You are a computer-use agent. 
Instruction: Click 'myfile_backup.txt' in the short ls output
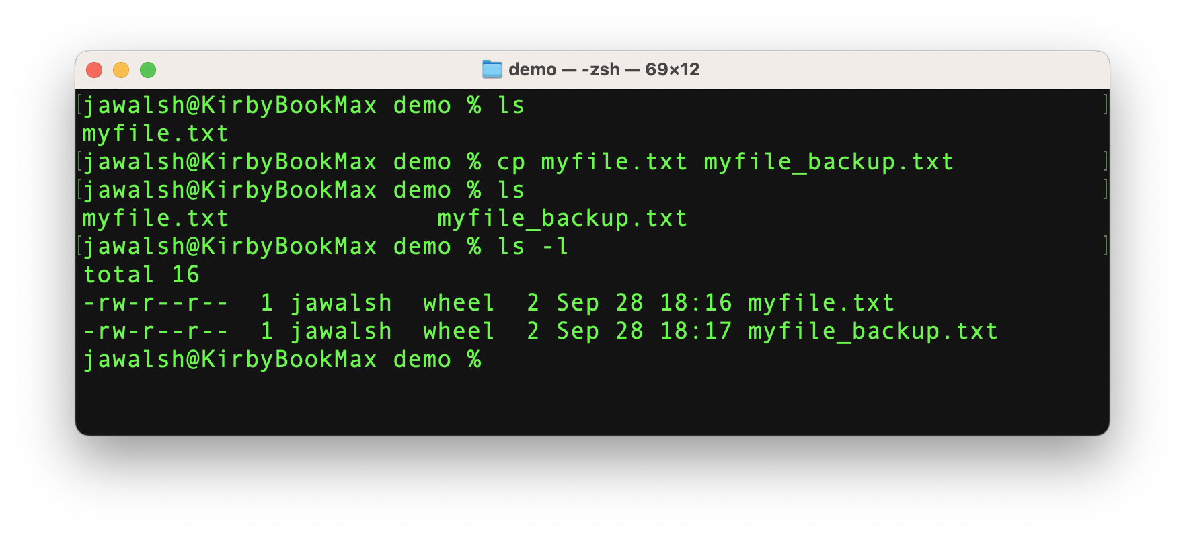click(562, 218)
